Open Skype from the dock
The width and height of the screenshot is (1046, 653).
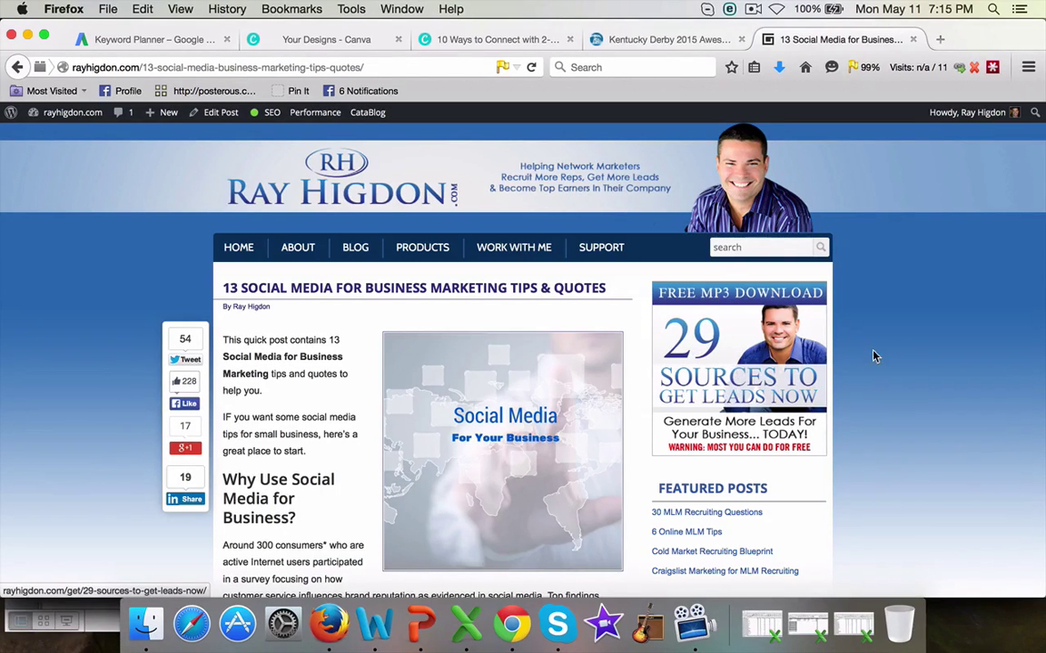[558, 624]
